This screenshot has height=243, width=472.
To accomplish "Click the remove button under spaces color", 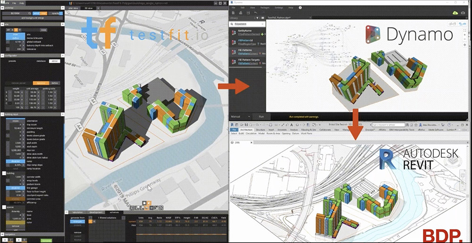I will (x=16, y=226).
